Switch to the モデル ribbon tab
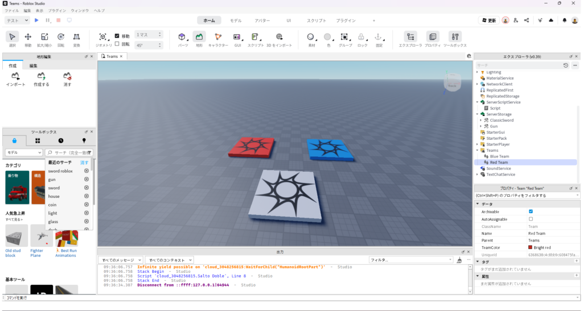Image resolution: width=583 pixels, height=311 pixels. (235, 20)
